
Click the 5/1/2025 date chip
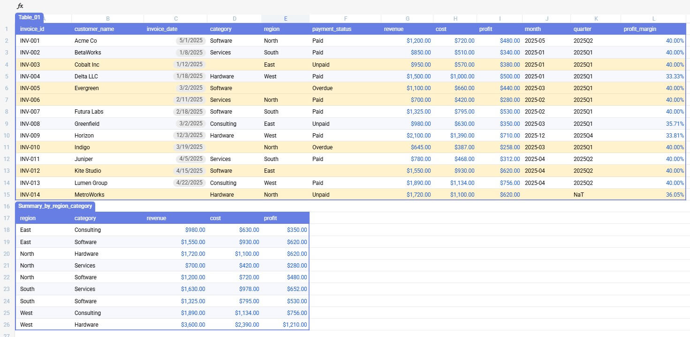point(191,40)
